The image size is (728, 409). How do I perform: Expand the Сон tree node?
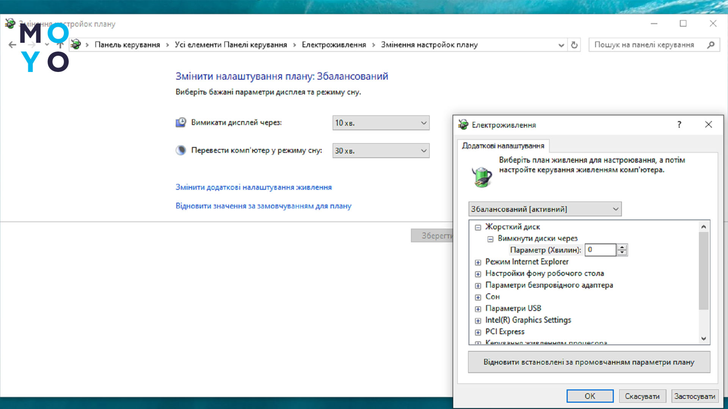(478, 297)
